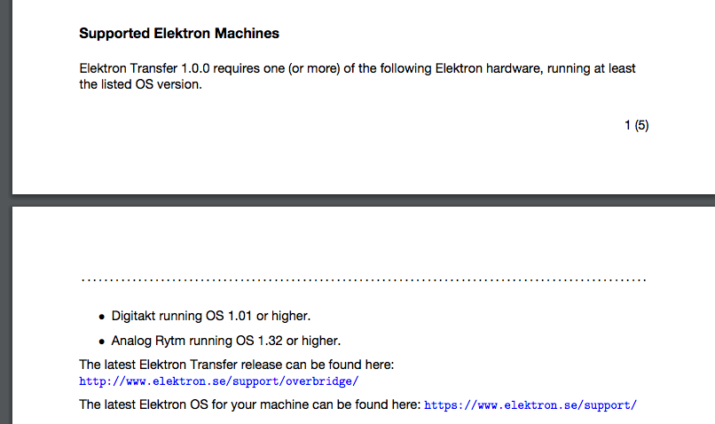Click the bullet point before Digitakt

(x=100, y=317)
